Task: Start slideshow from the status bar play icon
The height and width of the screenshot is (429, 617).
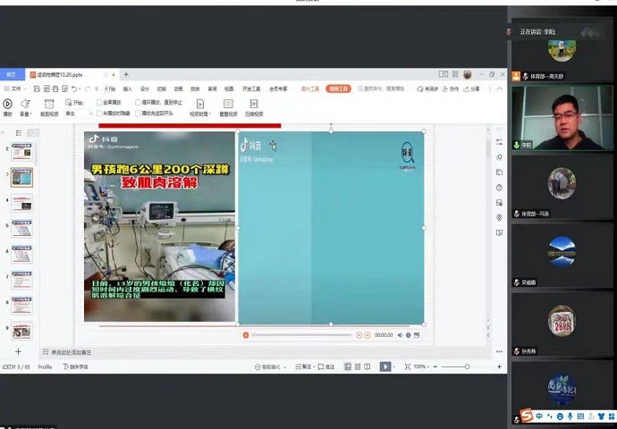Action: coord(385,366)
